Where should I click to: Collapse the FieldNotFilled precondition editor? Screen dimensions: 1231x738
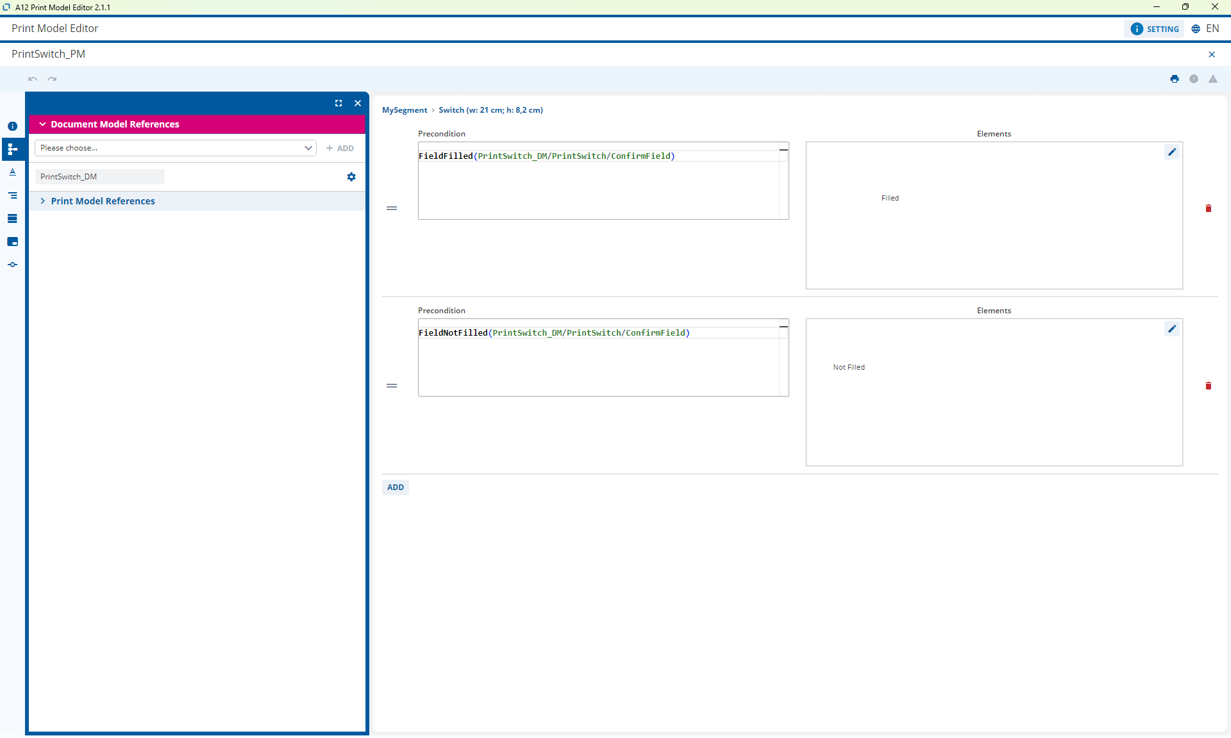[x=783, y=327]
